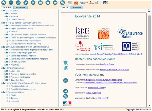The image size is (152, 111).
Task: Select the Structure tab
Action: (x=7, y=7)
